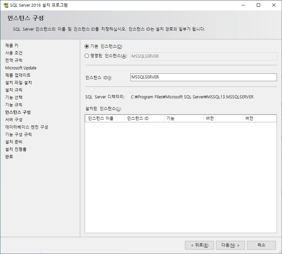Click the 서버 구성 step in sidebar
The height and width of the screenshot is (254, 282).
point(14,120)
